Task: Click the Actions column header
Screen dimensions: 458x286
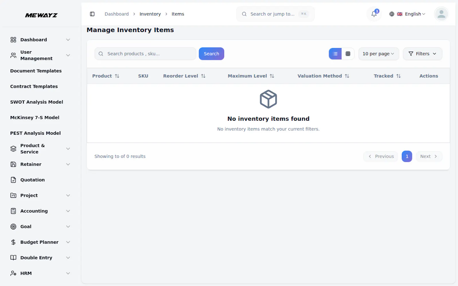Action: click(429, 76)
